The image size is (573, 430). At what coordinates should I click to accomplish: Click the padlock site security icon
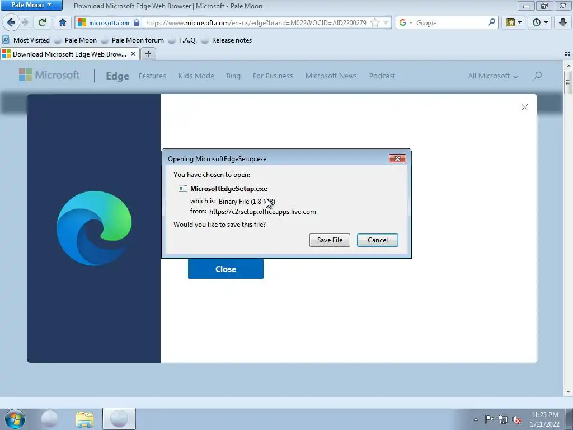pos(137,22)
